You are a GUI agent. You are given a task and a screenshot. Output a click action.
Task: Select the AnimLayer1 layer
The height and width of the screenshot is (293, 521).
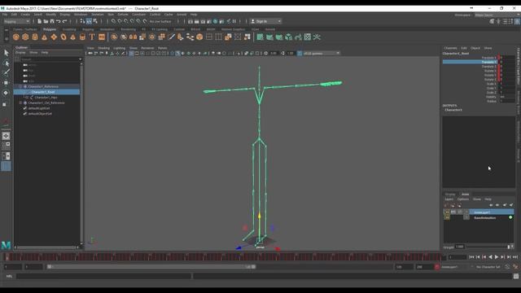492,212
